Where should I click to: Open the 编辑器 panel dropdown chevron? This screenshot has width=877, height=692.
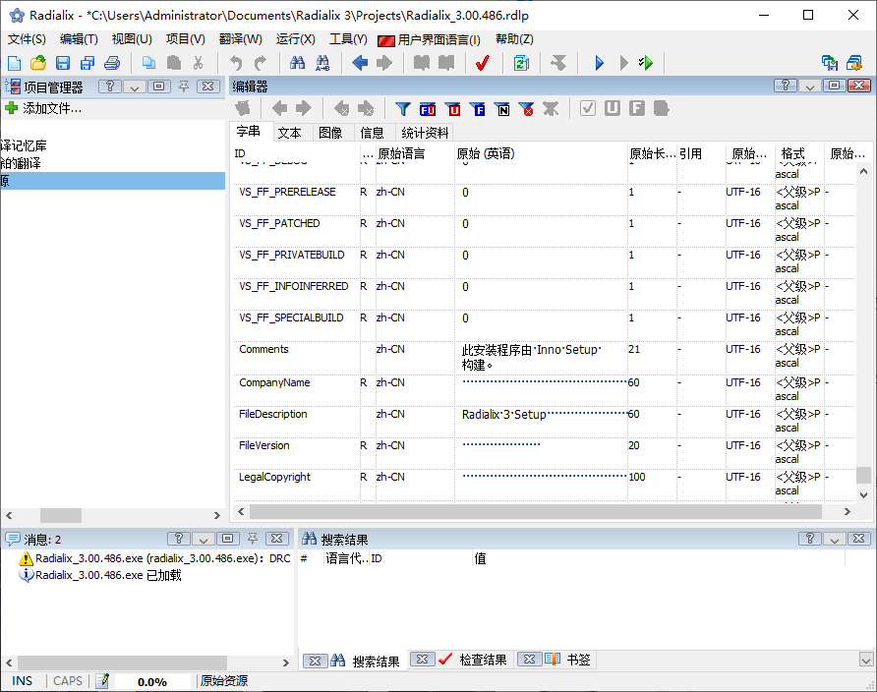pyautogui.click(x=808, y=86)
